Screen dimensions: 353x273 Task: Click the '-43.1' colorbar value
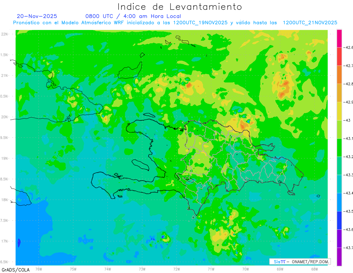[348, 138]
